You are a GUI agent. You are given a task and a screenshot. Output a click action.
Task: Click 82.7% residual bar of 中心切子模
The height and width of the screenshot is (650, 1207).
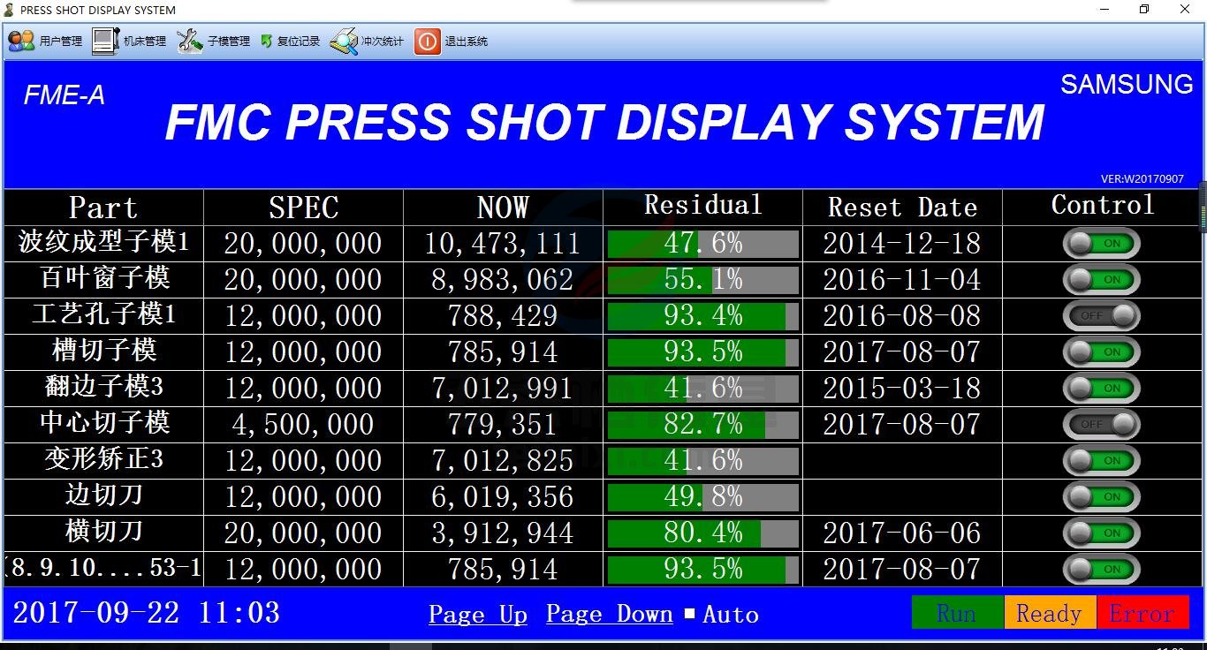pyautogui.click(x=703, y=425)
